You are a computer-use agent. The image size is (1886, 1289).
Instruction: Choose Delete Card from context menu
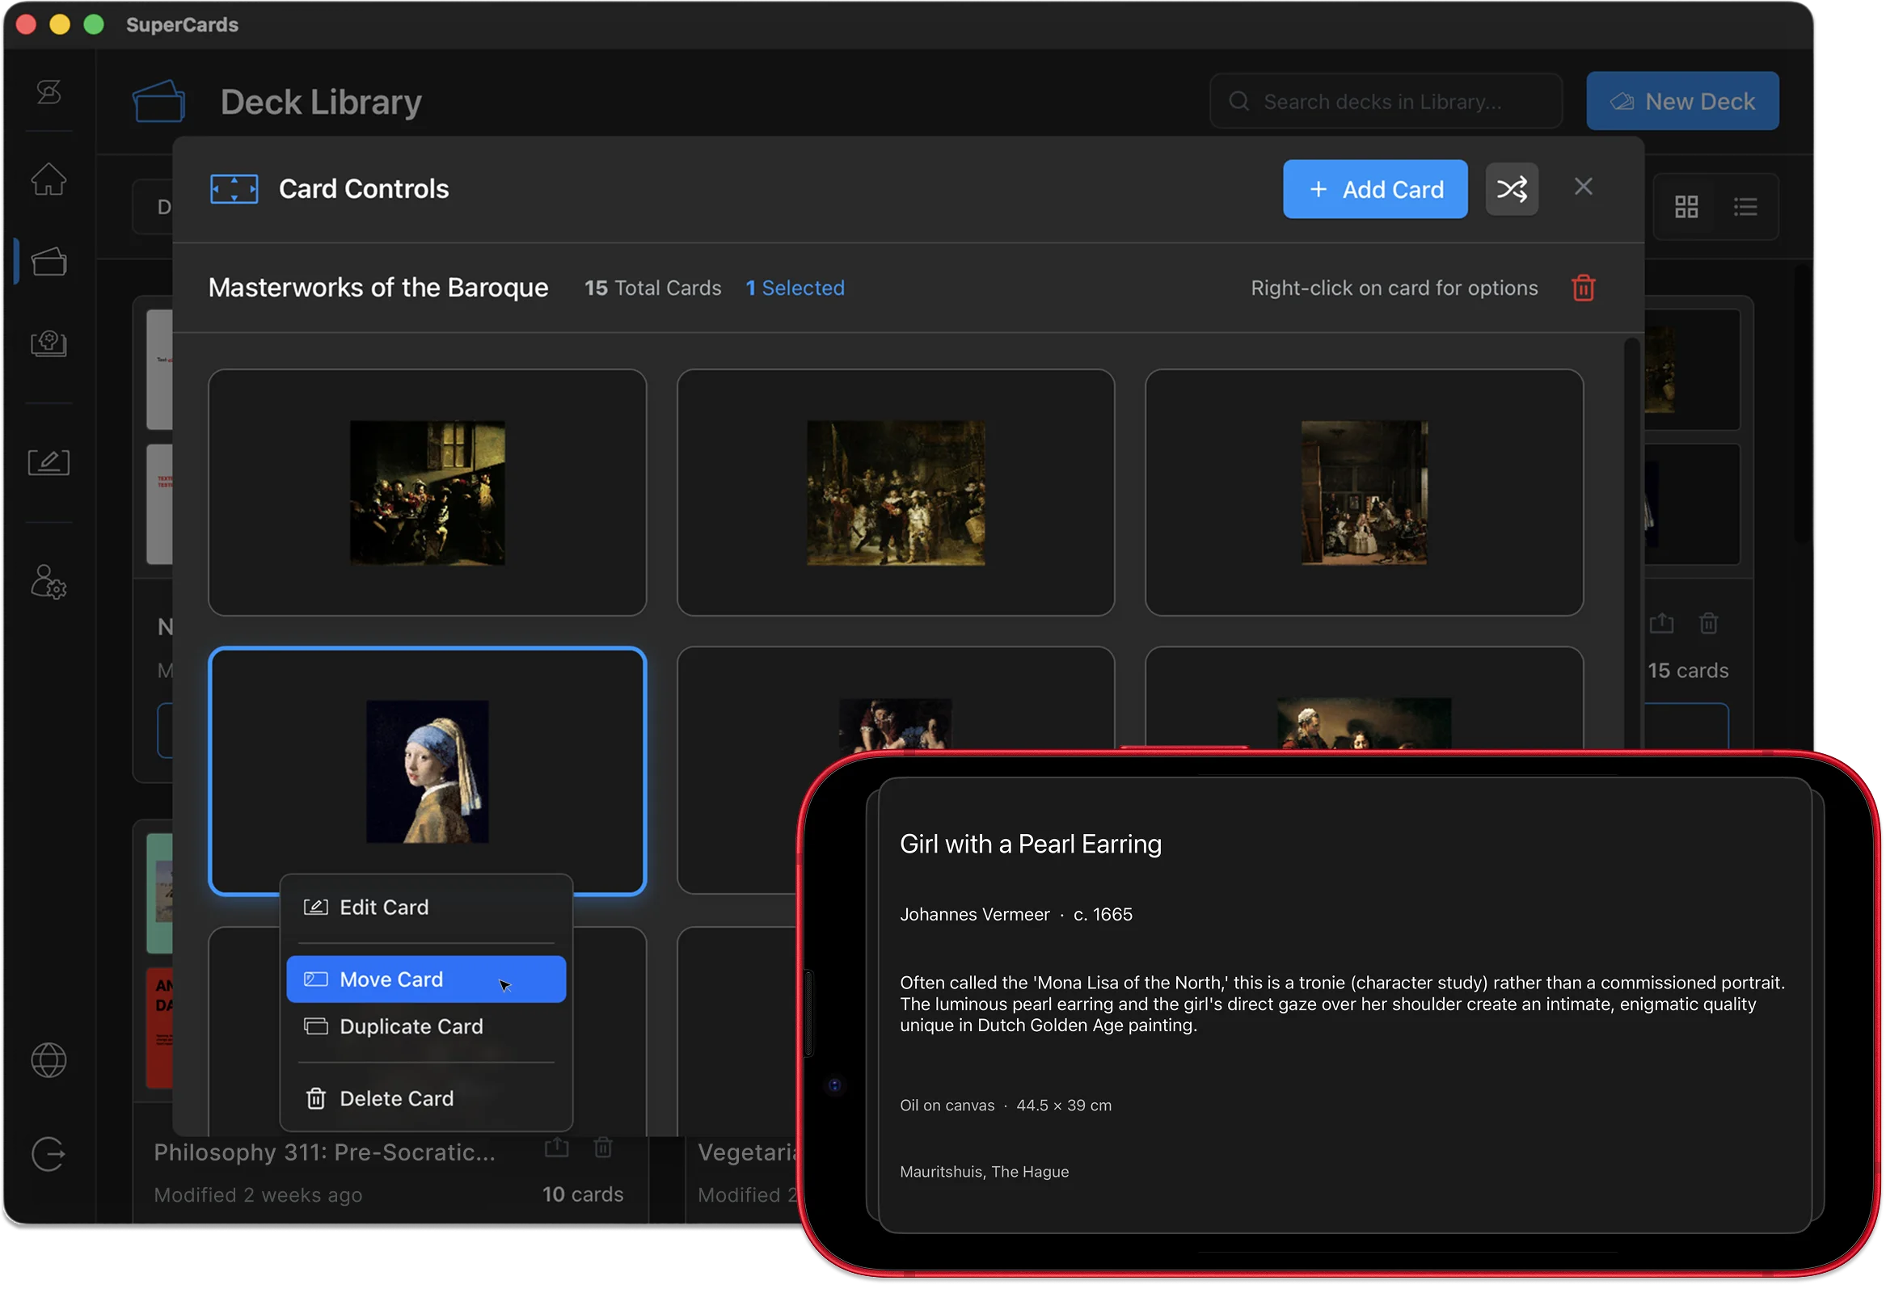pyautogui.click(x=427, y=1100)
